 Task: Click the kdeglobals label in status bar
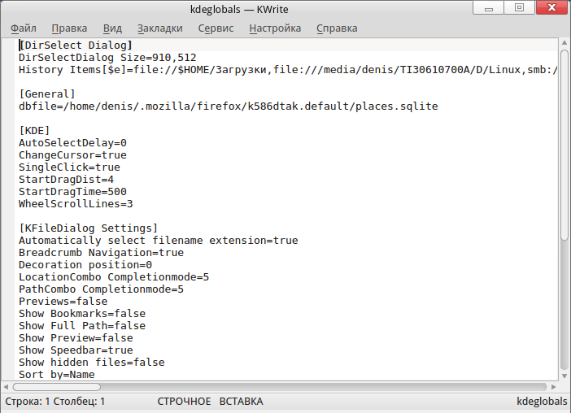(x=542, y=402)
